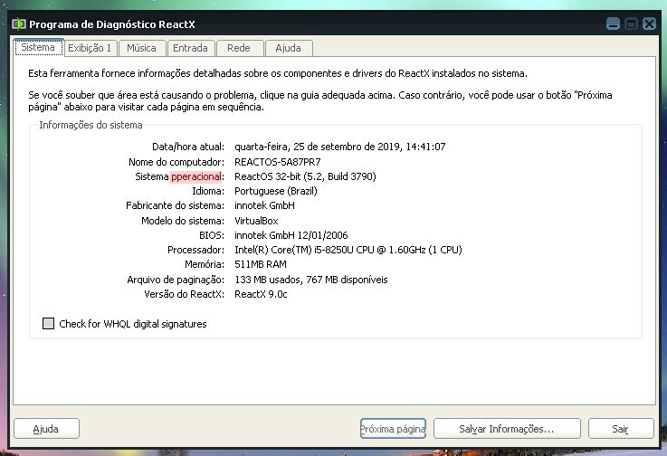Click the Nome do computador label

176,162
